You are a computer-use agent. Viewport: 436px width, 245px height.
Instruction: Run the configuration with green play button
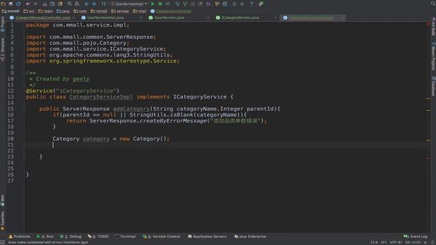pos(153,4)
